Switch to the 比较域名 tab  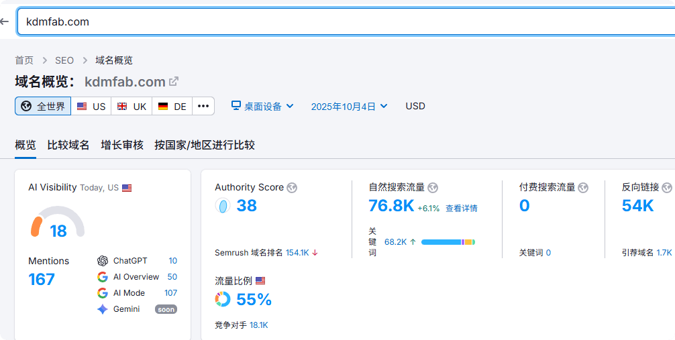point(68,145)
